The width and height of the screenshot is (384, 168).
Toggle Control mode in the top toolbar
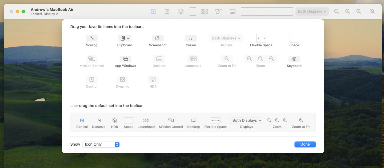coord(153,11)
